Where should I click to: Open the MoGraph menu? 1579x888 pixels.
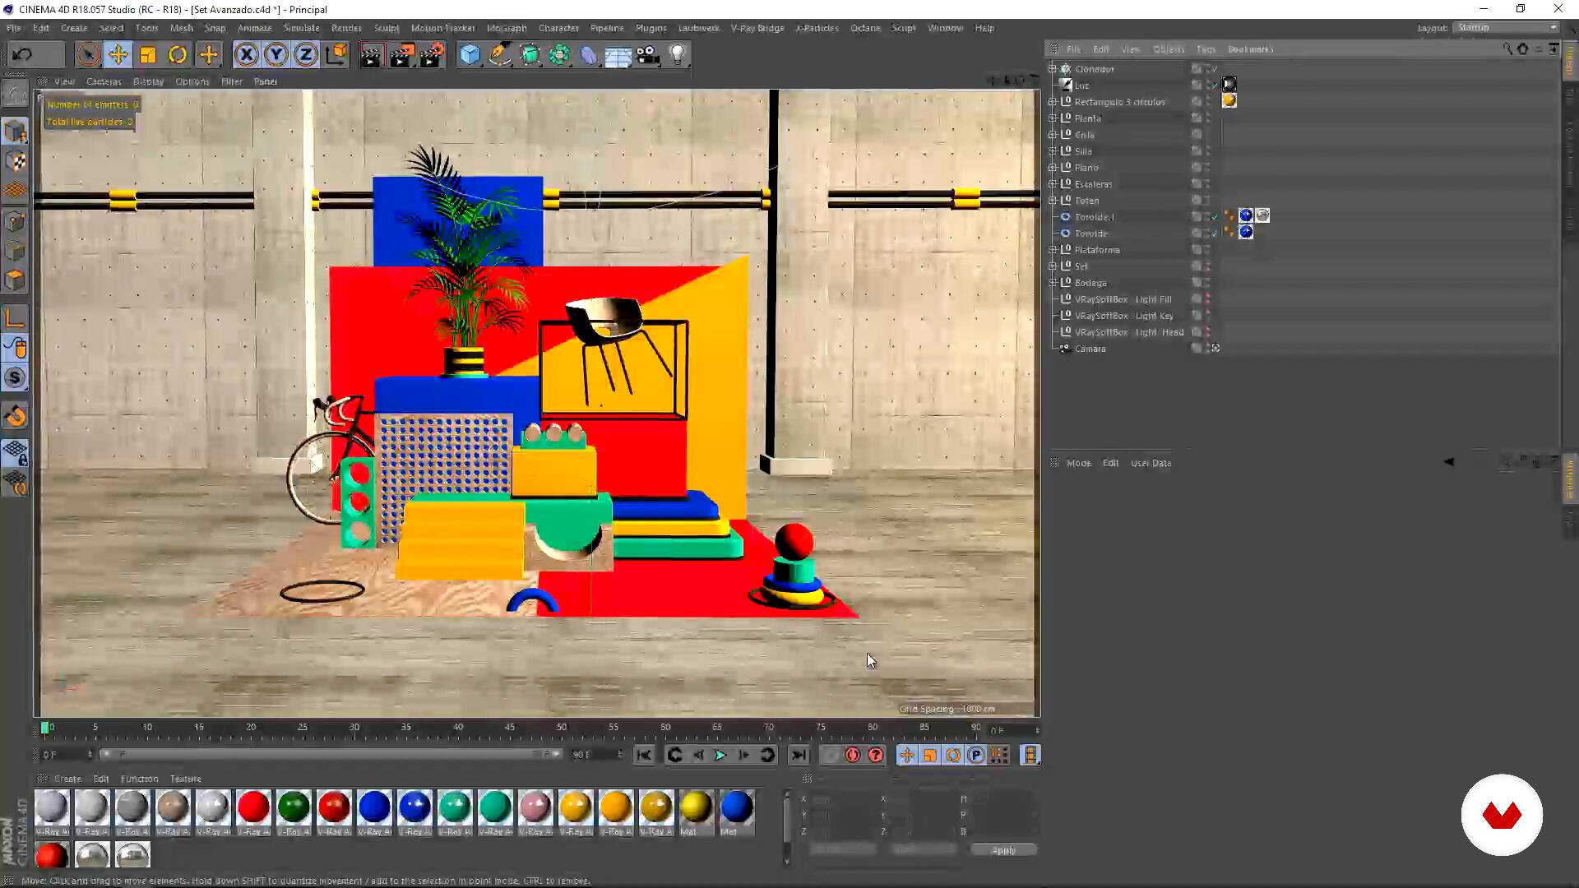[506, 28]
